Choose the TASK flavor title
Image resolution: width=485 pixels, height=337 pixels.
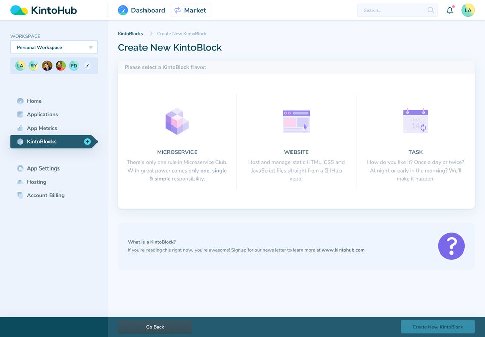[415, 152]
